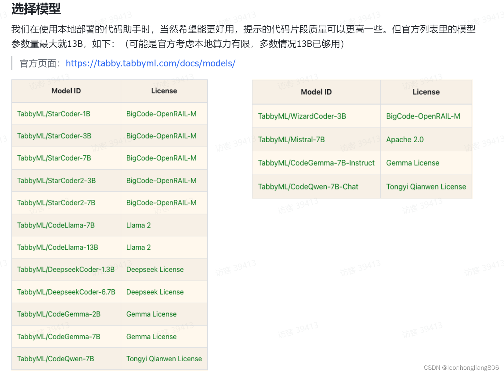Select TabbyML/CodeGemma-7B-Instruct model ID
This screenshot has height=374, width=504.
(x=317, y=163)
